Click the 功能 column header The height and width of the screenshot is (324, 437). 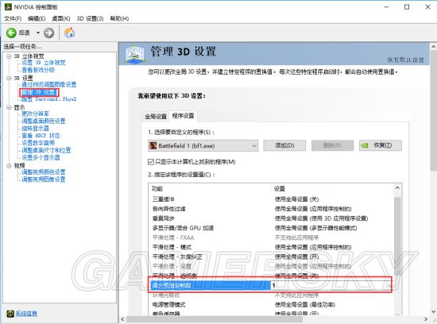click(x=157, y=189)
